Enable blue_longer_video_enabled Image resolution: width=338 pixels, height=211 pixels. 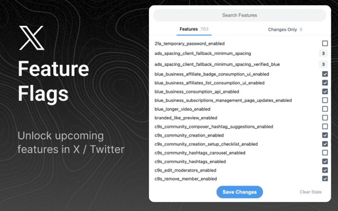click(325, 109)
